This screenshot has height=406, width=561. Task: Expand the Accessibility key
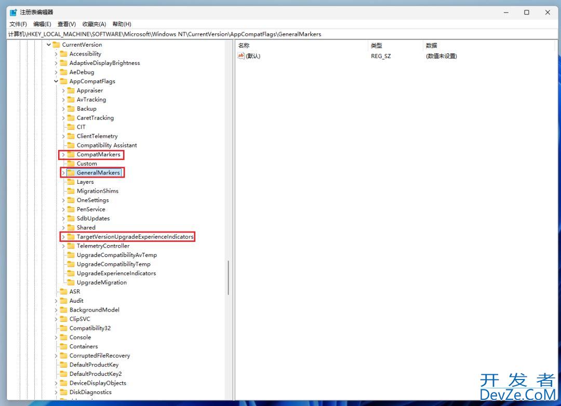click(x=56, y=54)
